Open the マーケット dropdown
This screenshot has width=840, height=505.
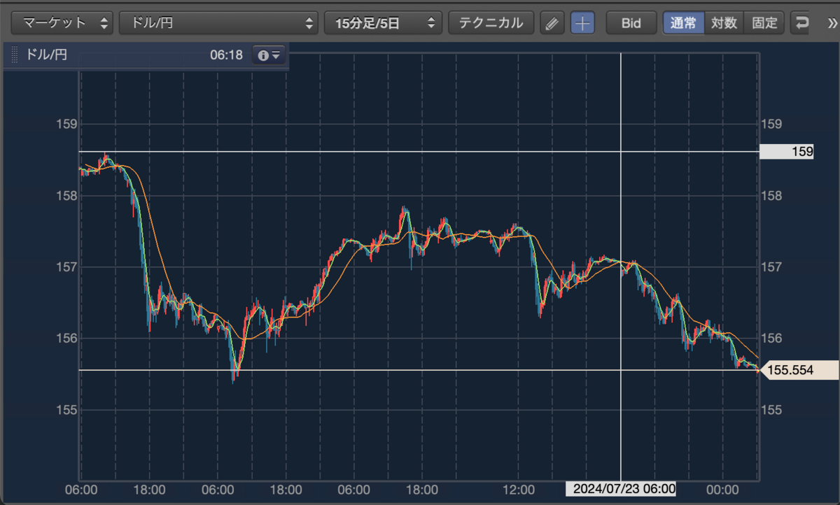click(62, 23)
